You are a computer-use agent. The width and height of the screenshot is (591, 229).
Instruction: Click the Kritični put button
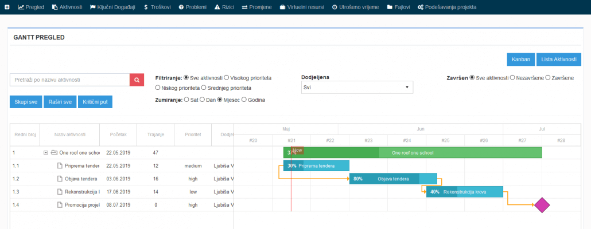pos(95,101)
